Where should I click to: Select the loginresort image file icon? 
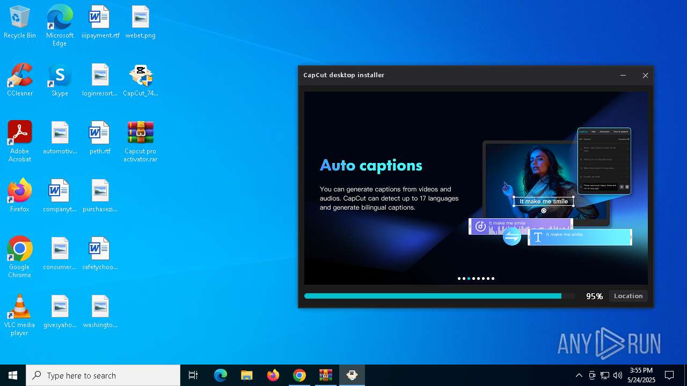click(x=100, y=80)
